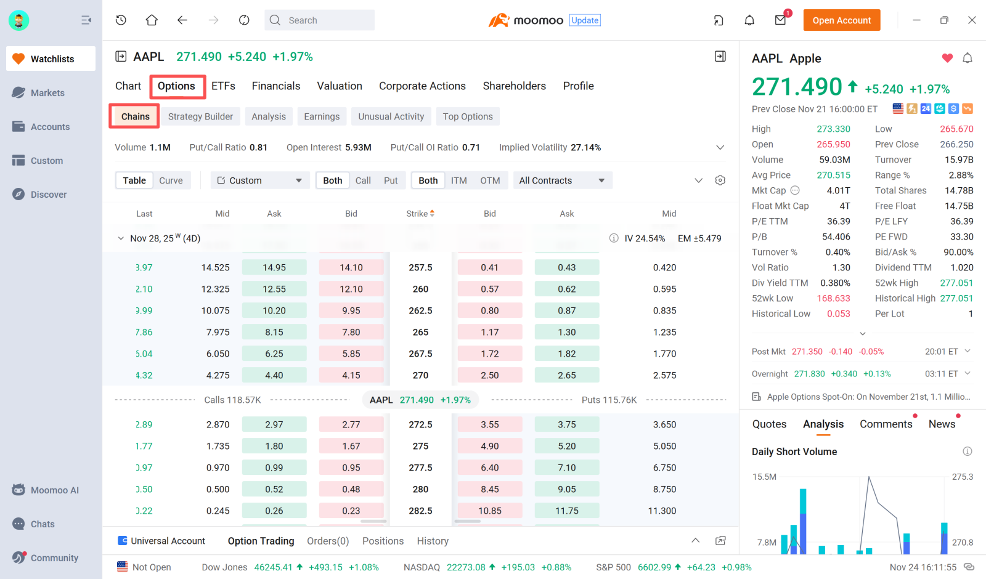Image resolution: width=986 pixels, height=579 pixels.
Task: Open the All Contracts dropdown
Action: click(562, 180)
